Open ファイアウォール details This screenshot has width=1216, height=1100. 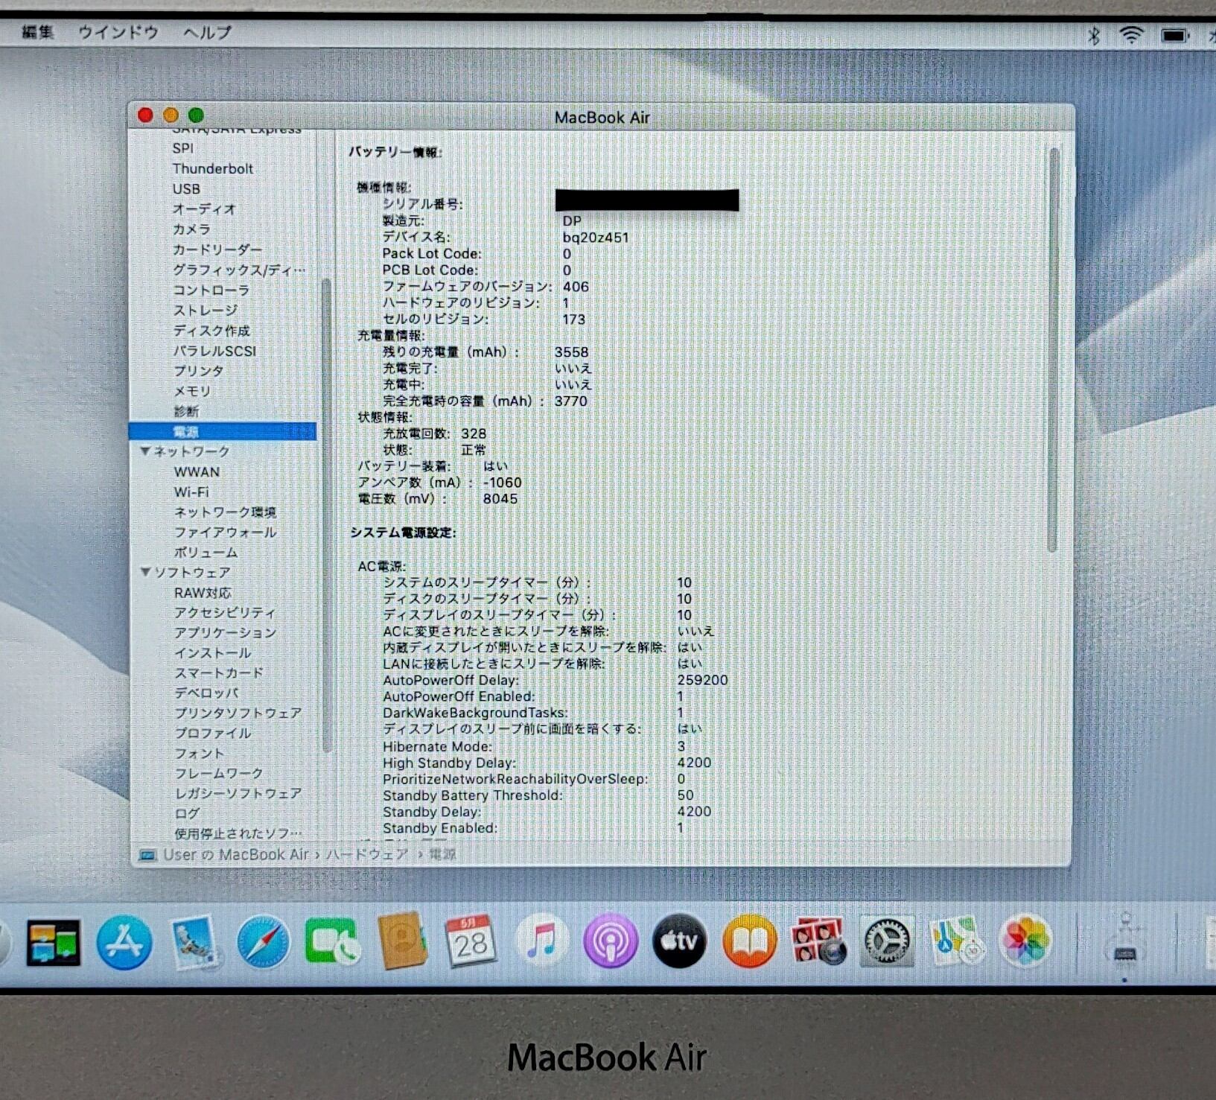225,532
